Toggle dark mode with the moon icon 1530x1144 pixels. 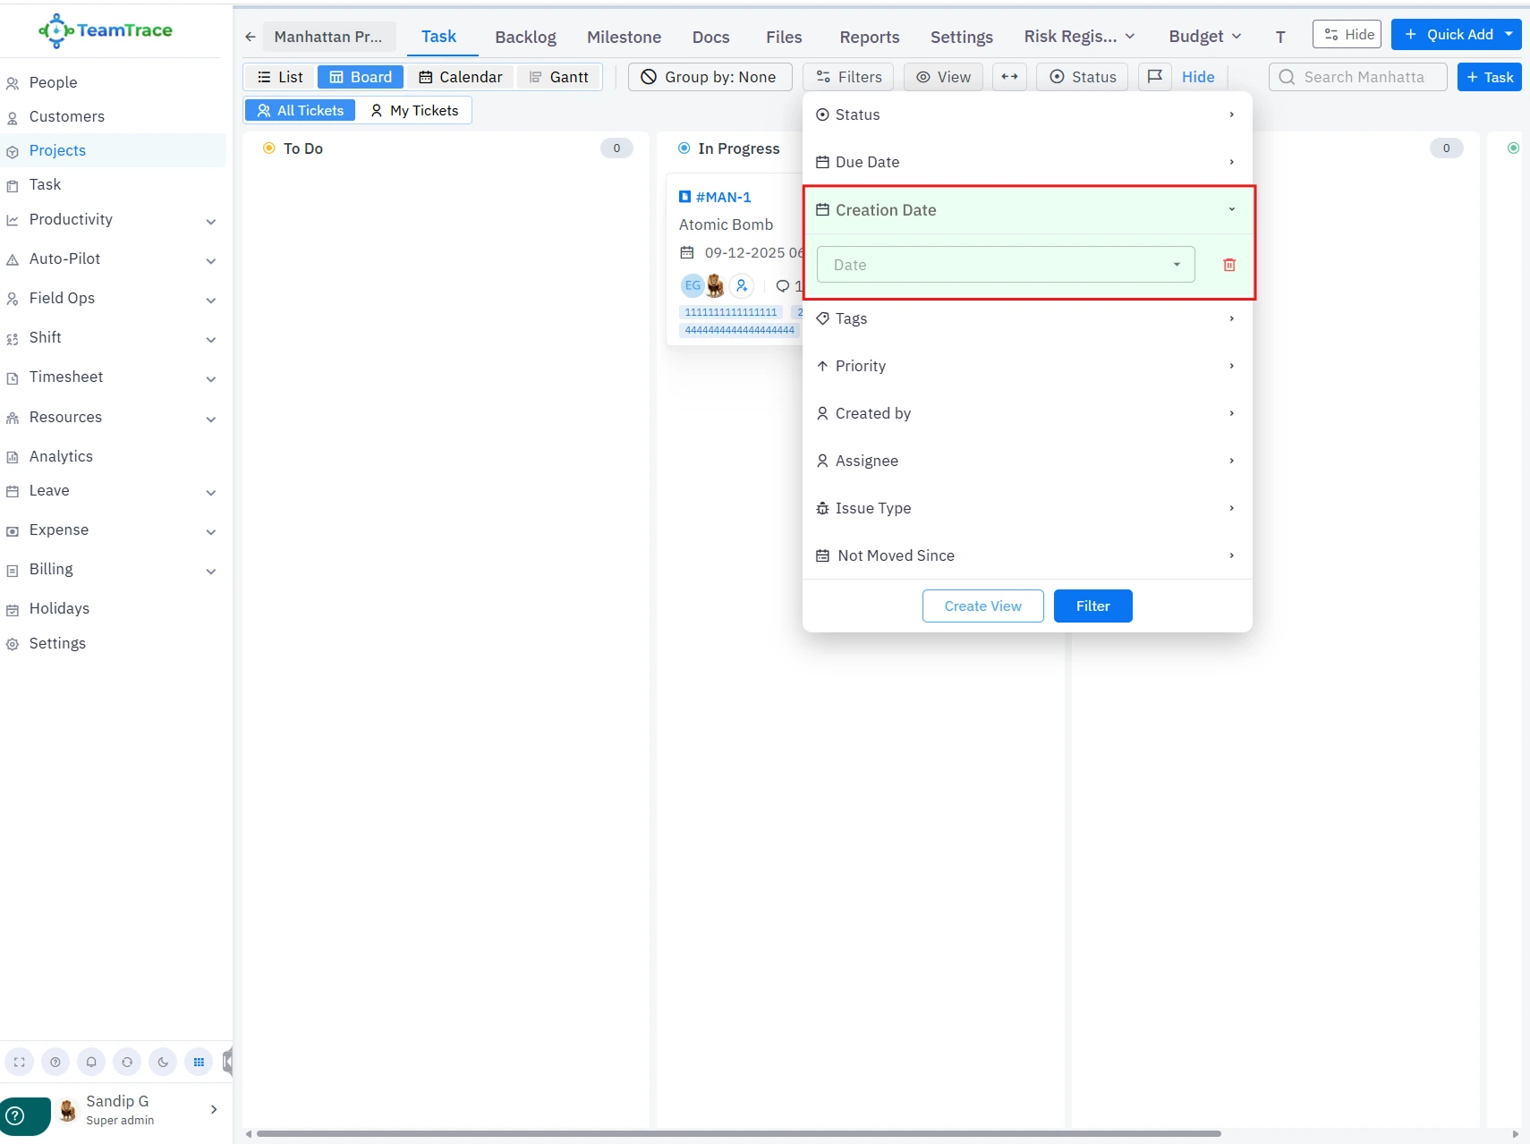[163, 1062]
